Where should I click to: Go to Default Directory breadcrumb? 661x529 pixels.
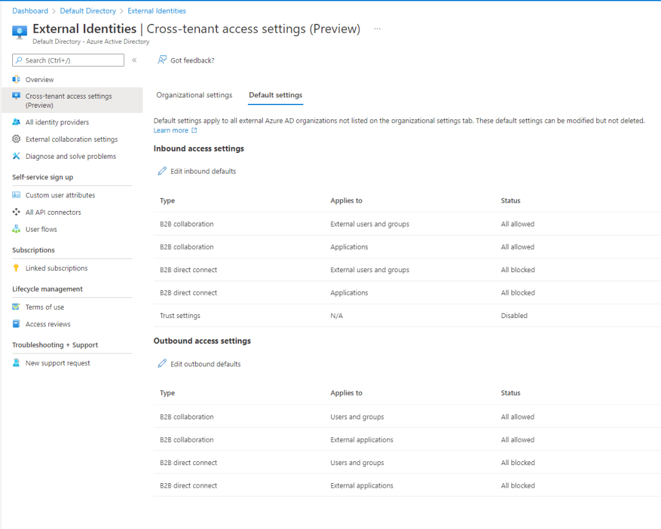88,11
